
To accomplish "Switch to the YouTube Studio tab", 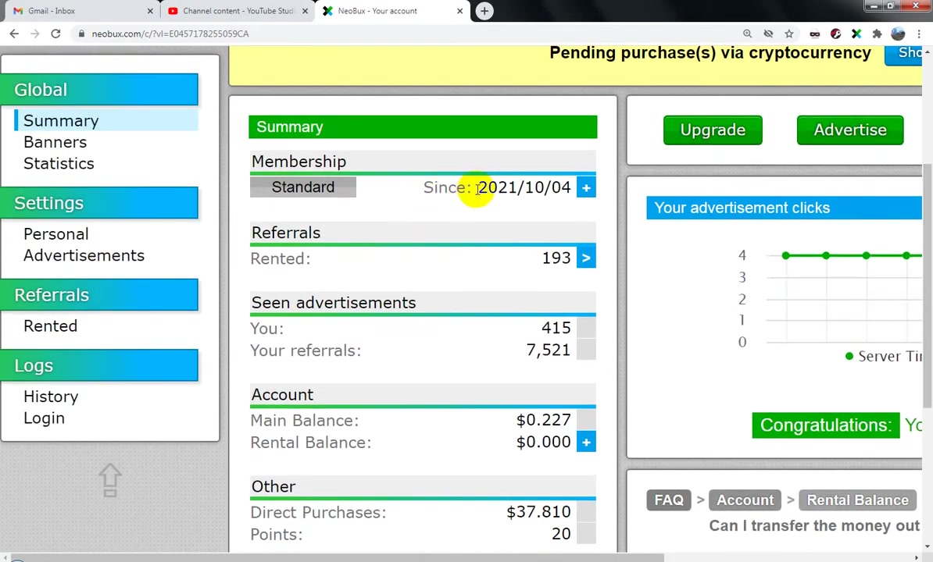I will pyautogui.click(x=238, y=11).
